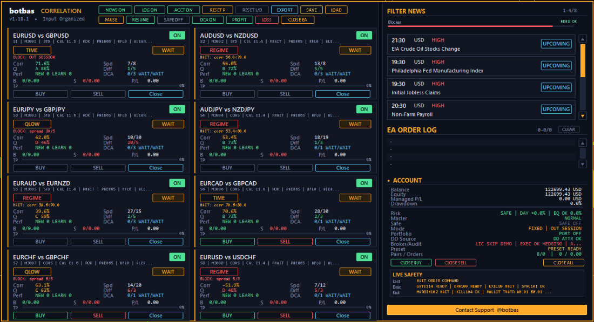Toggle ON switch for EURUSD vs GBPUSD
Screen dimensions: 594x322
(177, 36)
